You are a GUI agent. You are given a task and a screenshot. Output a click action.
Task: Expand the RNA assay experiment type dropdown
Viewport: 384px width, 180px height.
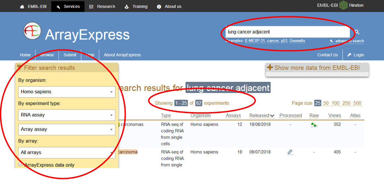tap(67, 115)
